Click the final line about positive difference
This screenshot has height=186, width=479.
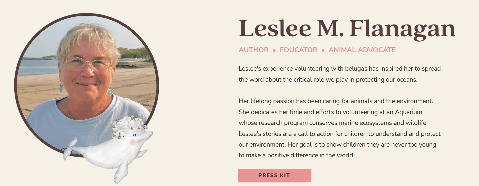(296, 155)
